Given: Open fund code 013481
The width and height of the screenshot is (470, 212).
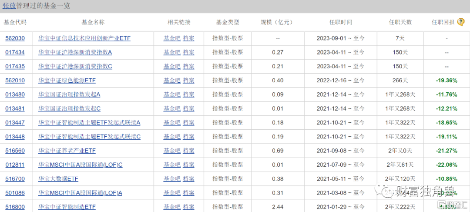Looking at the screenshot, I should (15, 108).
